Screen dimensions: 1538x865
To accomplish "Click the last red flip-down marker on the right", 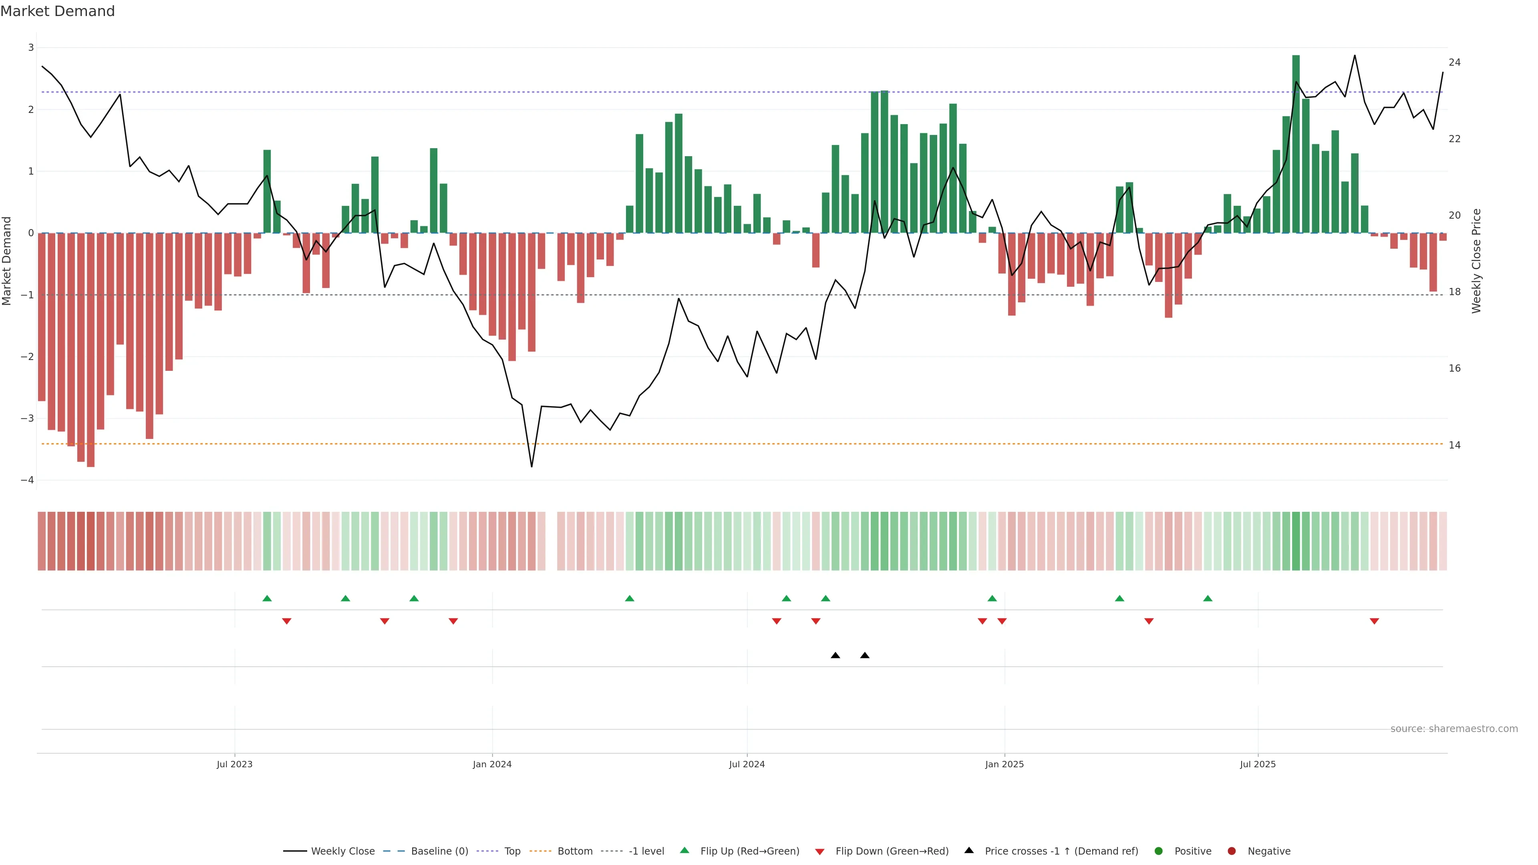I will tap(1375, 621).
